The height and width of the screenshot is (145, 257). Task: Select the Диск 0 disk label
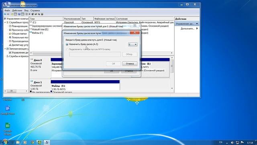pyautogui.click(x=38, y=60)
